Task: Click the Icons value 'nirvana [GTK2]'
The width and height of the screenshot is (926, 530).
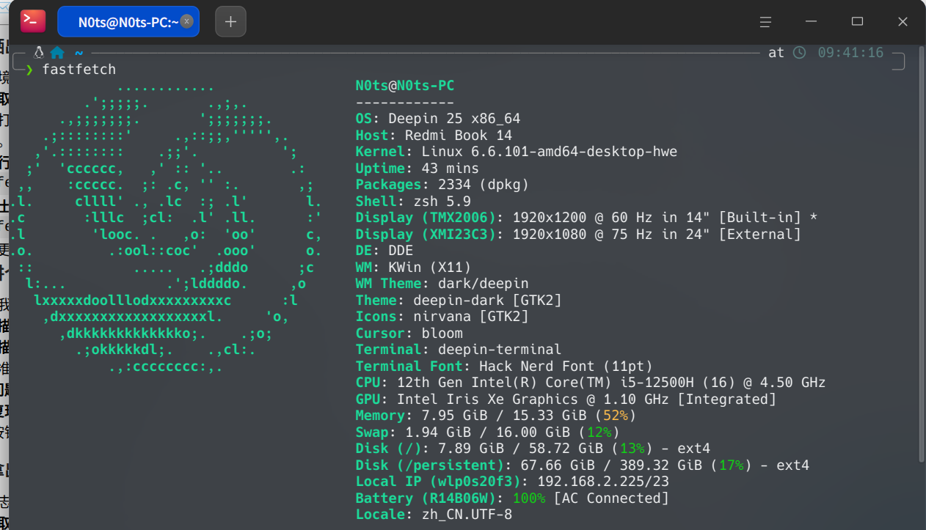Action: click(x=471, y=317)
